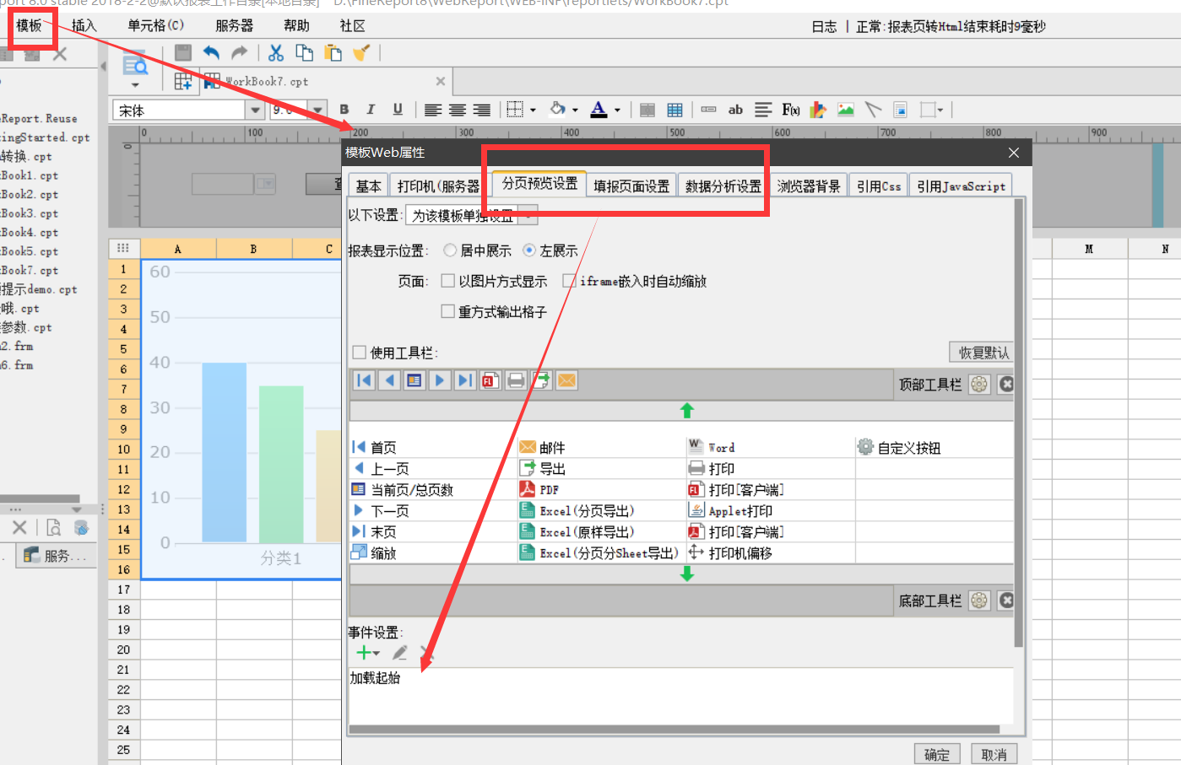
Task: Move buttons down with the green down arrow
Action: [x=687, y=574]
